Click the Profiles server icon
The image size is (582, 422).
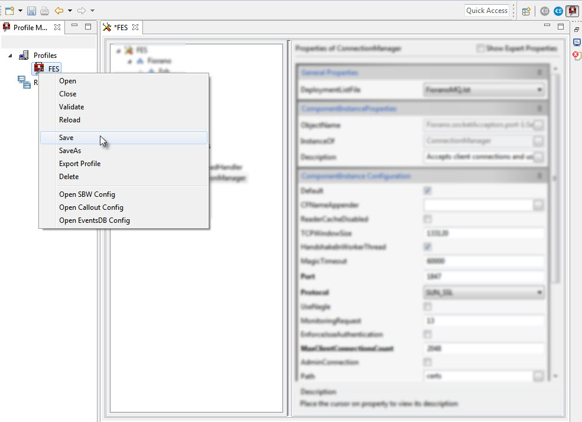[24, 56]
